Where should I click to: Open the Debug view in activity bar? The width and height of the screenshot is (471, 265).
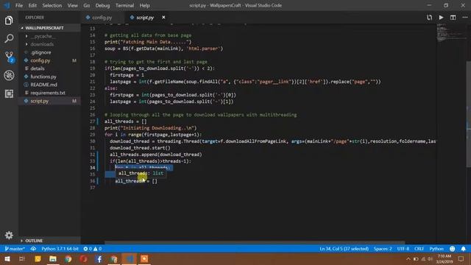(9, 75)
